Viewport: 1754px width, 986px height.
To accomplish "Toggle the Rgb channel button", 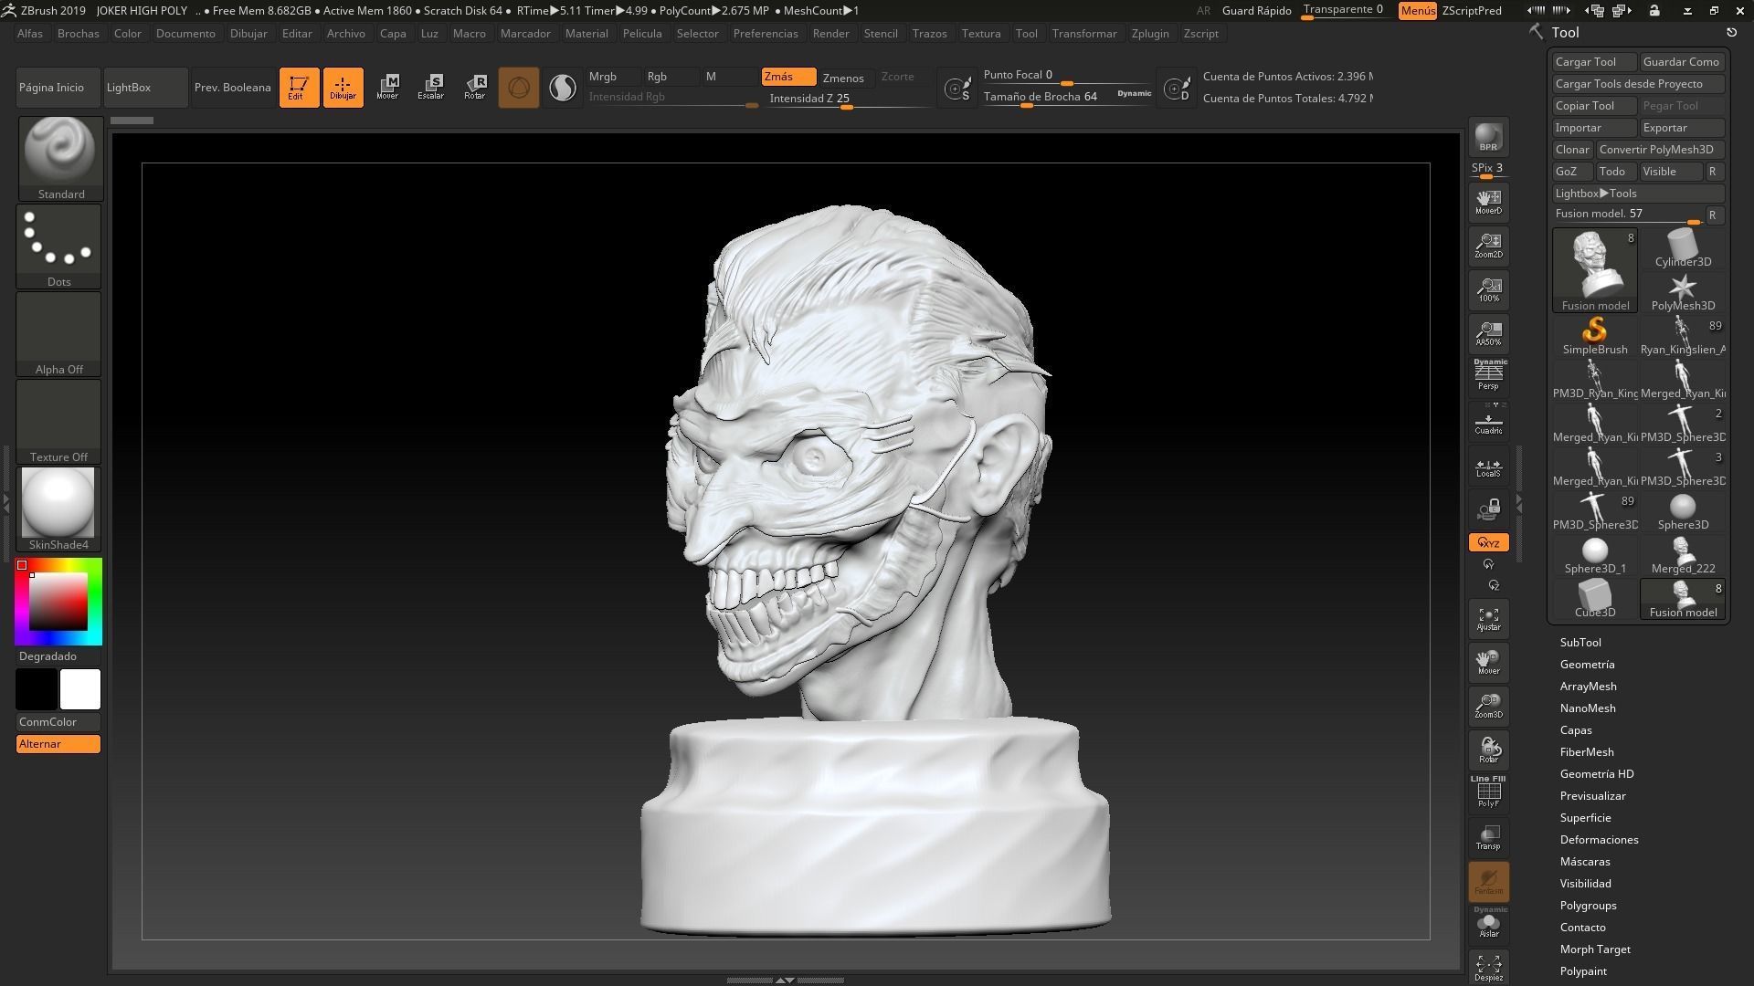I will click(x=671, y=77).
